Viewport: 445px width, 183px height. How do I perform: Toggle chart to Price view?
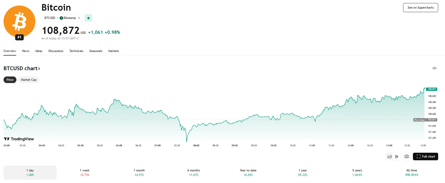(x=10, y=80)
